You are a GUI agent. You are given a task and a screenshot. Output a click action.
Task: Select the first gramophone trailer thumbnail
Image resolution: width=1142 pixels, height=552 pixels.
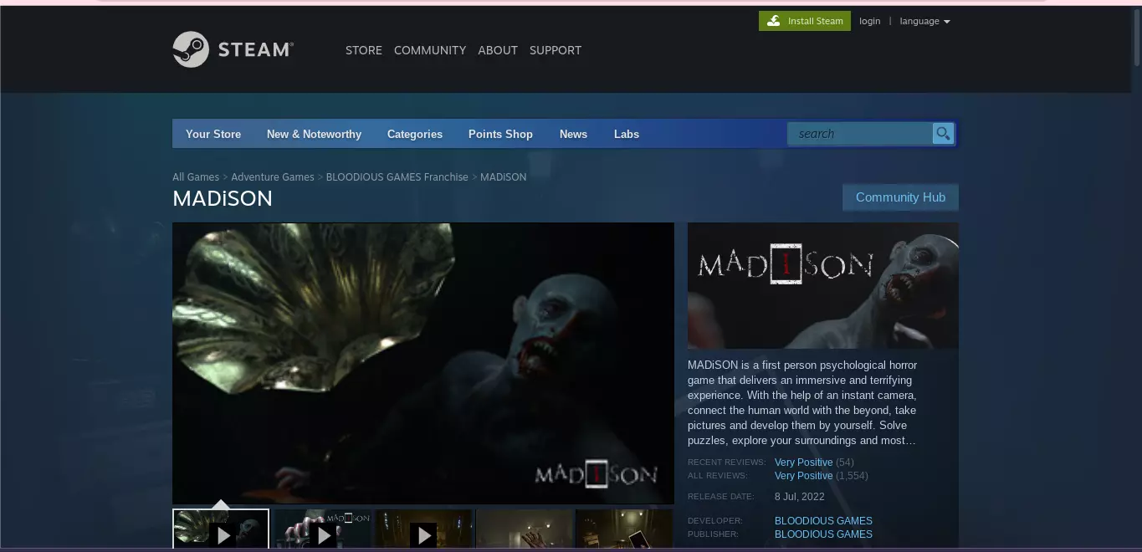221,529
